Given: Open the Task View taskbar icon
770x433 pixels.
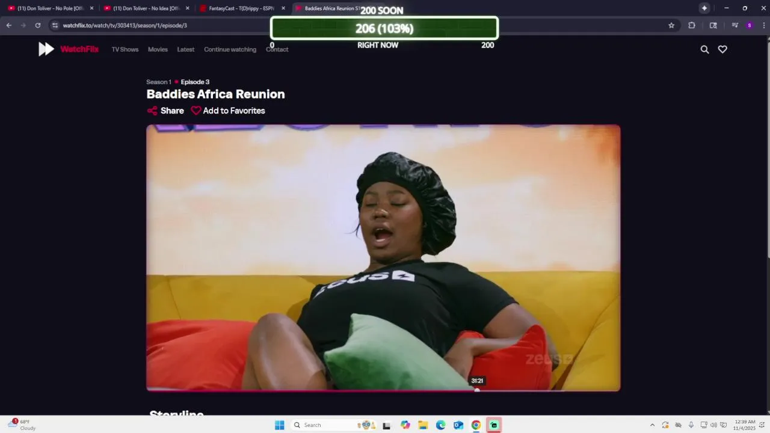Looking at the screenshot, I should (x=386, y=425).
